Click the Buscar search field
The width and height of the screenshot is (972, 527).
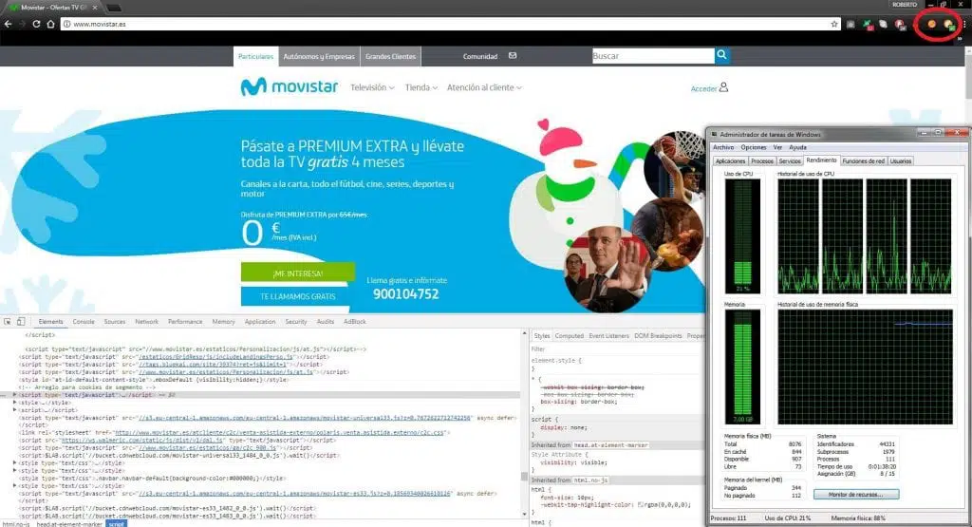653,56
